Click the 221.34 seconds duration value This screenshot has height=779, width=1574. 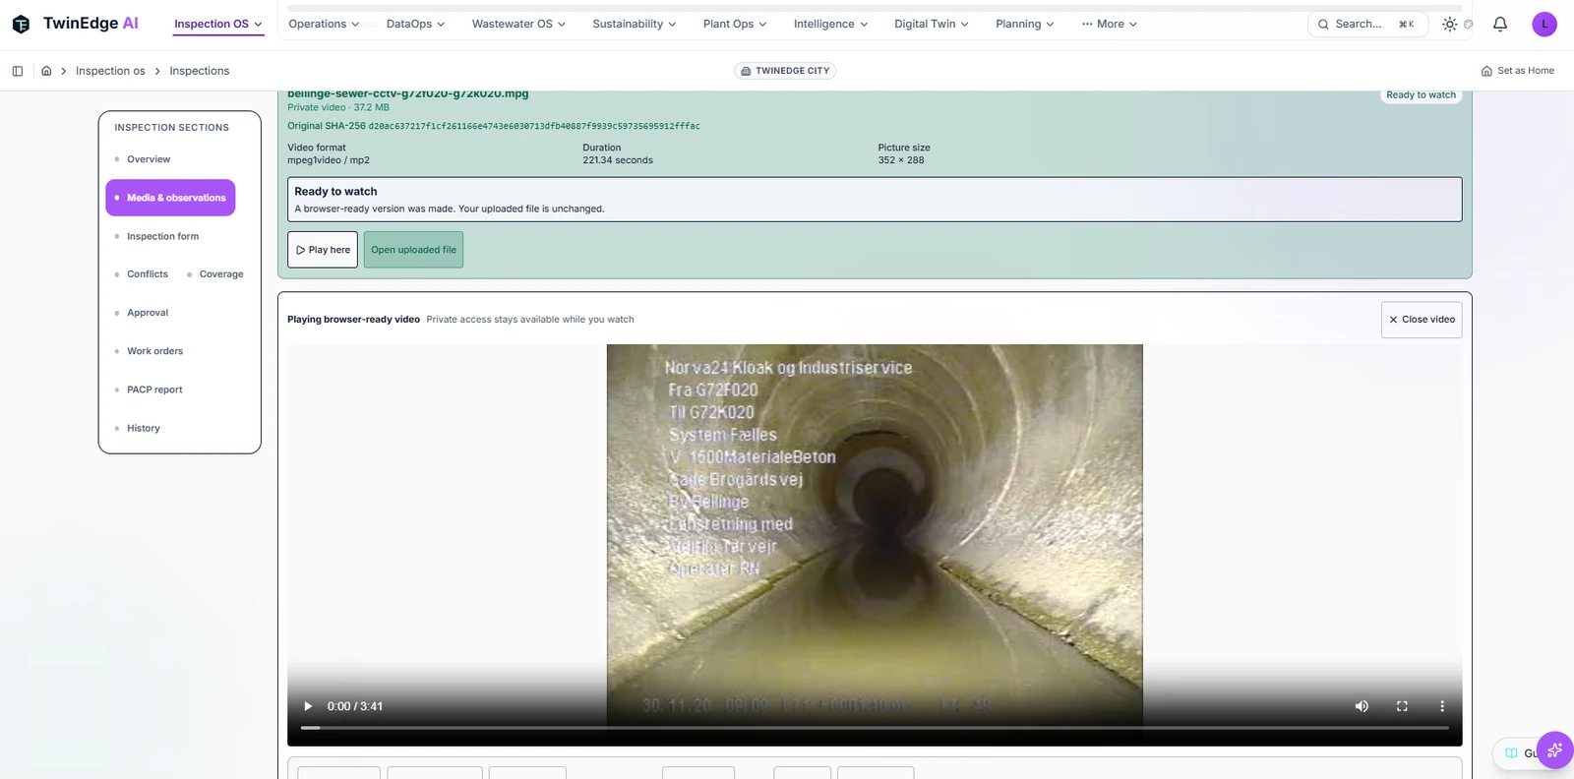[x=618, y=160]
